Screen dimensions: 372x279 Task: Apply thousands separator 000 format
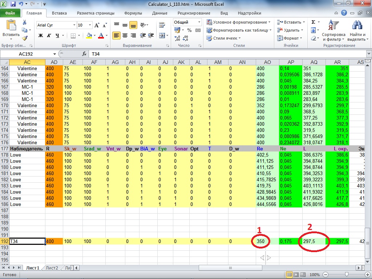click(x=198, y=30)
